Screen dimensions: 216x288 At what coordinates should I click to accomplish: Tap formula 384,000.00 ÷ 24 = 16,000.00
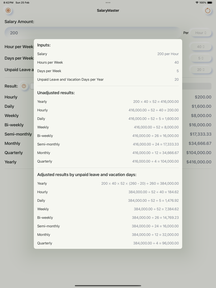tap(155, 226)
